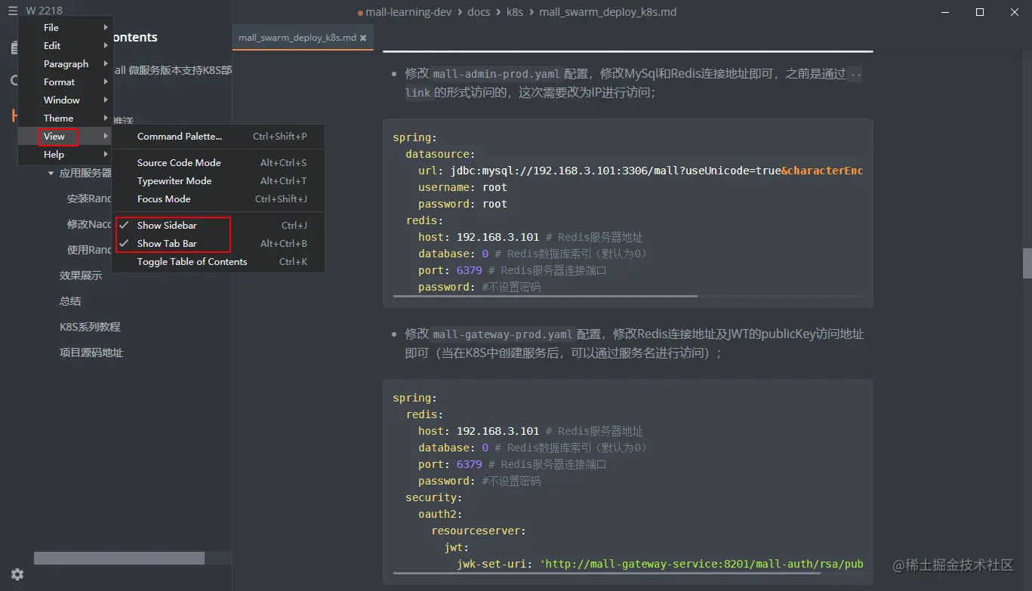Image resolution: width=1032 pixels, height=591 pixels.
Task: Click the sidebar's horizontal scrollbar thumb
Action: [119, 559]
